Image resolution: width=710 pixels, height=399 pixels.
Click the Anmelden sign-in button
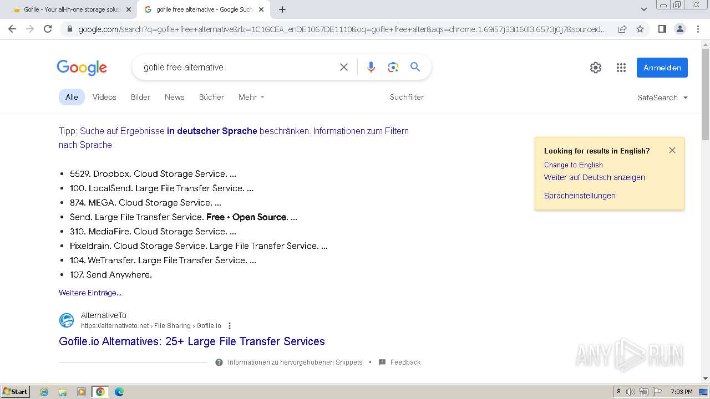coord(662,68)
